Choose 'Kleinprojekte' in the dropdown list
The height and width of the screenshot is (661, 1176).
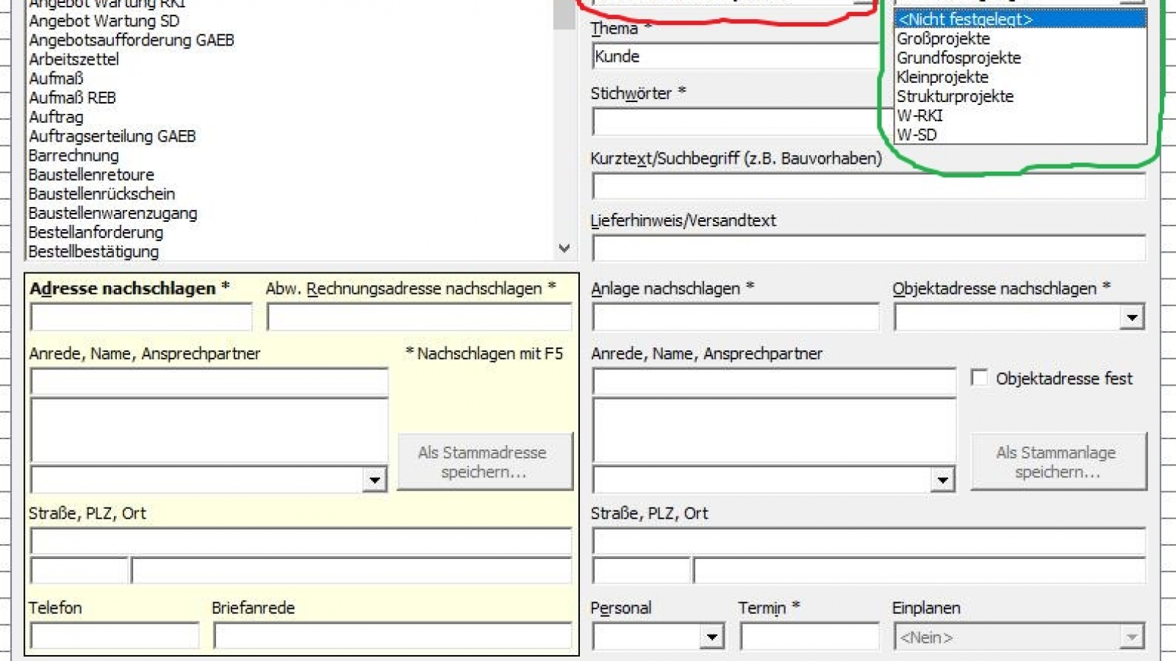click(942, 77)
